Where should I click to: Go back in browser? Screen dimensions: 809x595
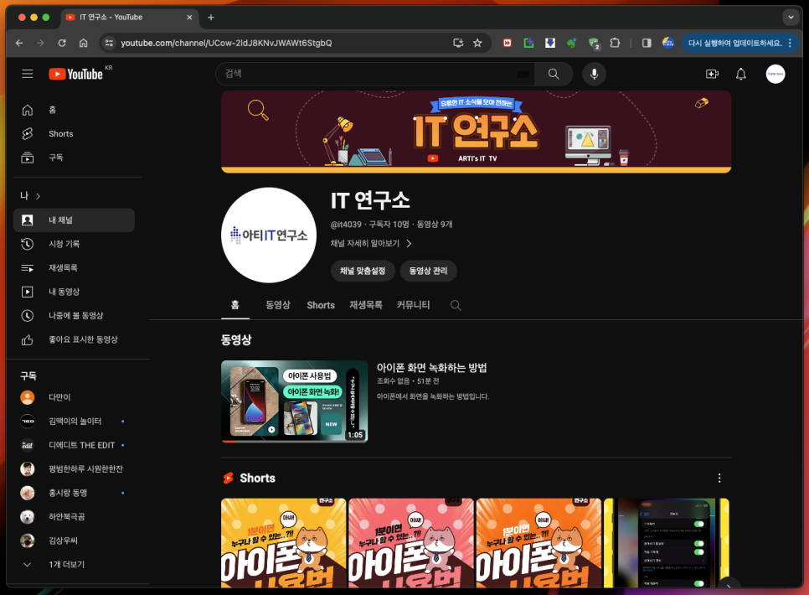19,43
